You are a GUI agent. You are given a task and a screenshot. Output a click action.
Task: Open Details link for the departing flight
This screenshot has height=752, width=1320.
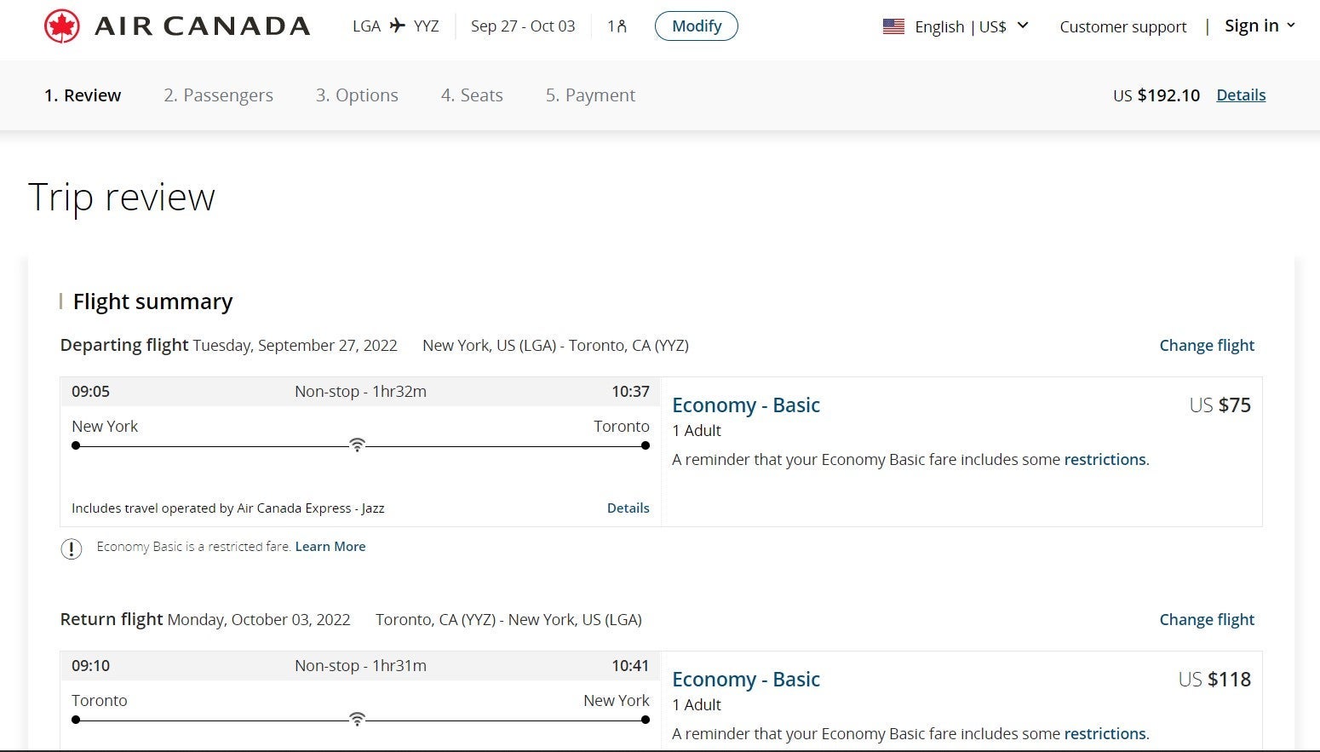coord(628,508)
